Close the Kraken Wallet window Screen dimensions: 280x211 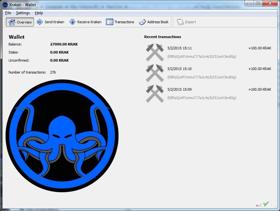coord(270,3)
